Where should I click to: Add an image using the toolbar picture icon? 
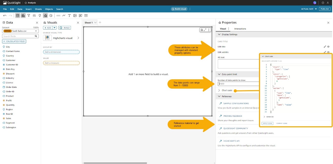click(x=75, y=15)
